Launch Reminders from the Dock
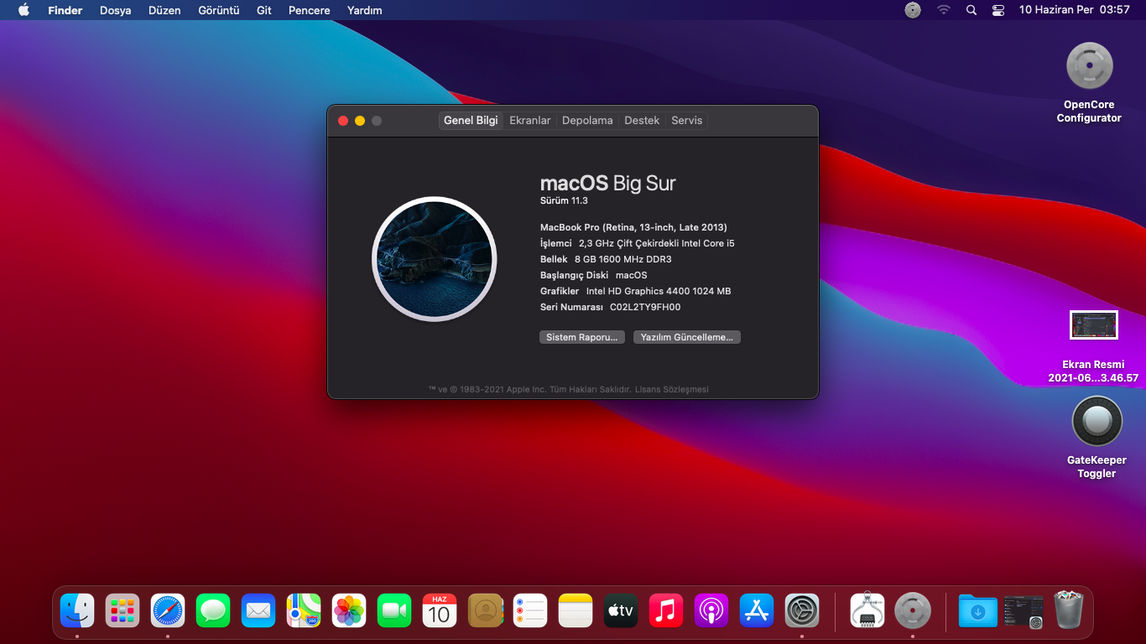 [x=530, y=610]
